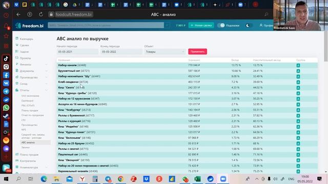Click the group A badge in Киш "Болоньезе" row
The width and height of the screenshot is (328, 184).
[x=298, y=138]
